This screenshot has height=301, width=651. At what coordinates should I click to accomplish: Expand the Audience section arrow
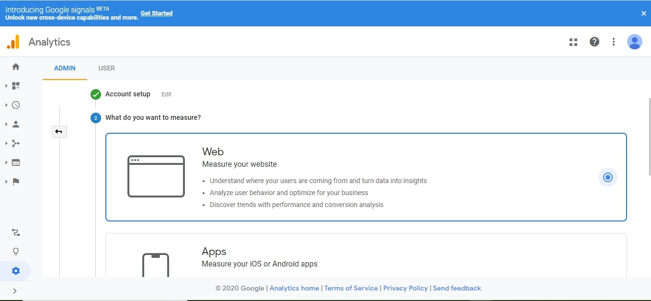click(6, 124)
